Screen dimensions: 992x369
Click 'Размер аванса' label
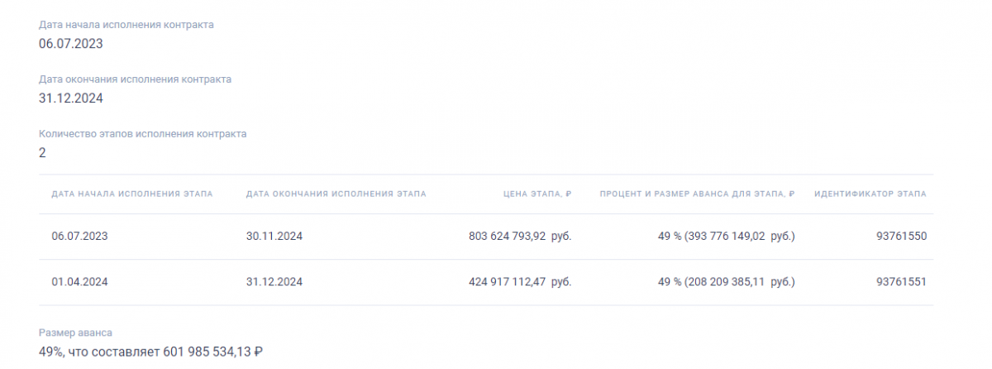click(75, 333)
